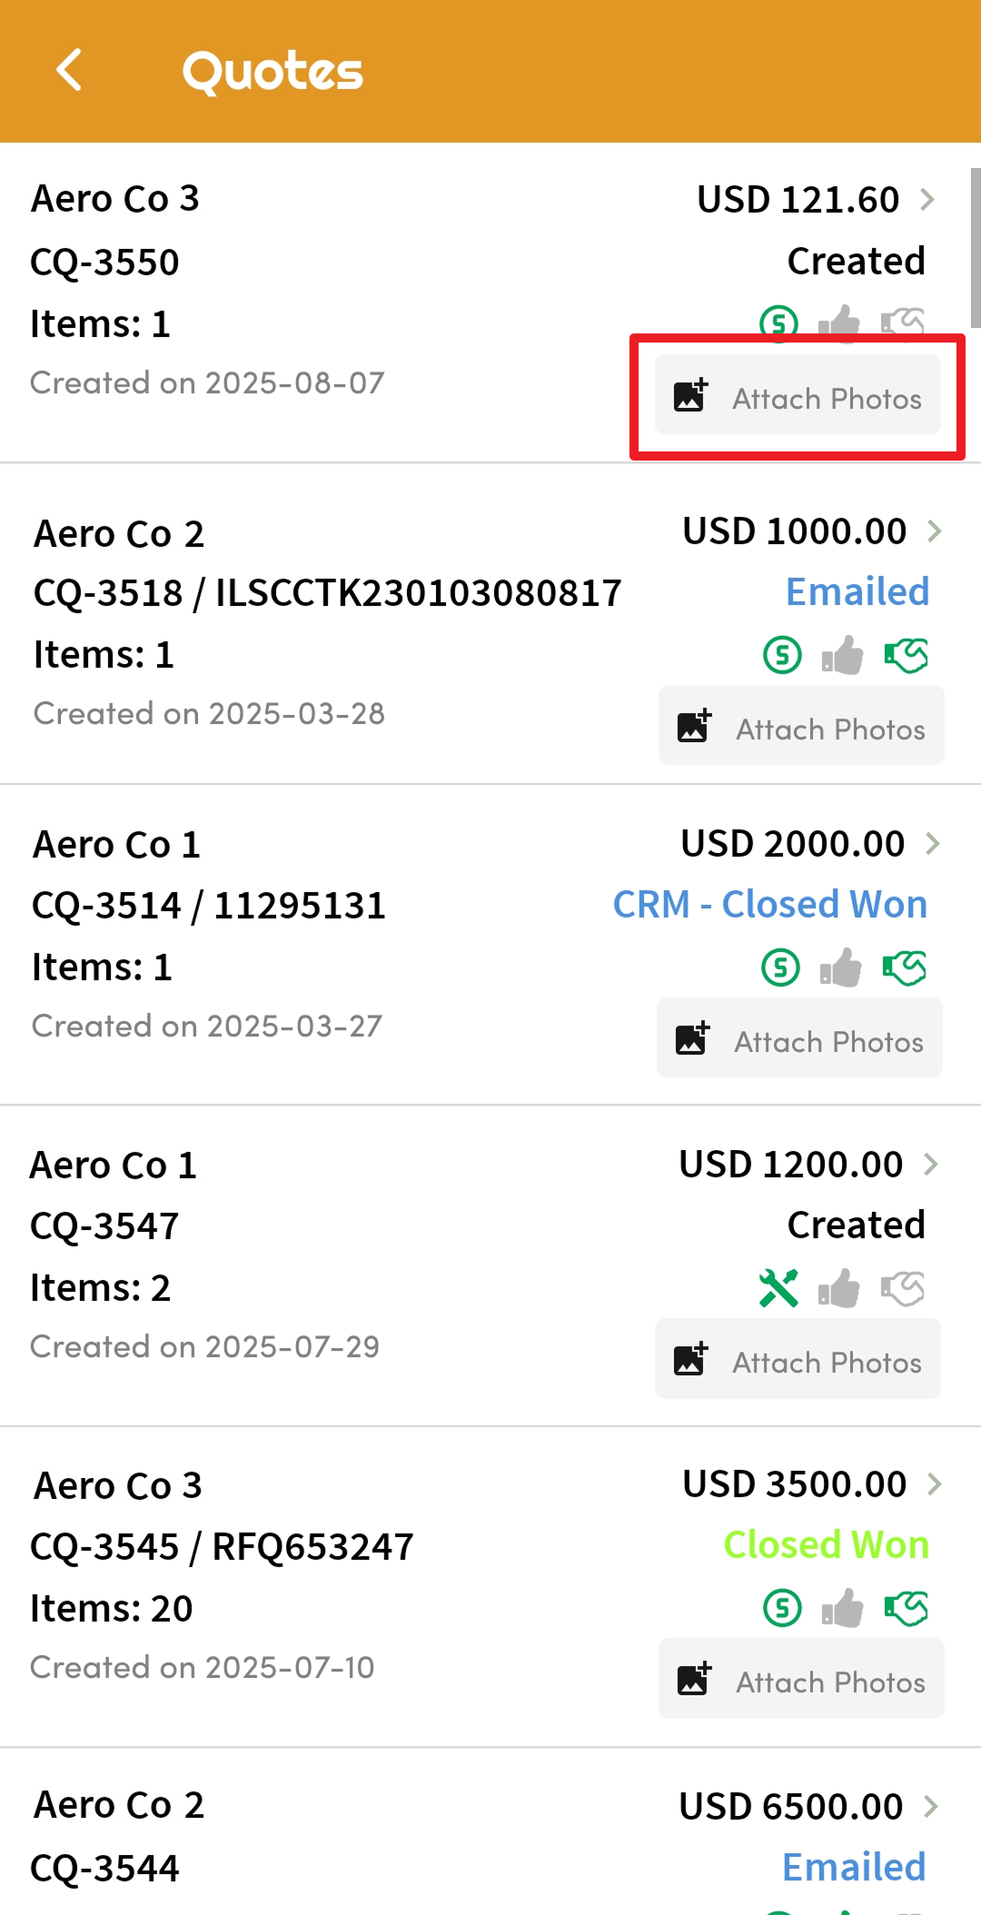Click the thumbs-up icon on quote CQ-3518

842,655
